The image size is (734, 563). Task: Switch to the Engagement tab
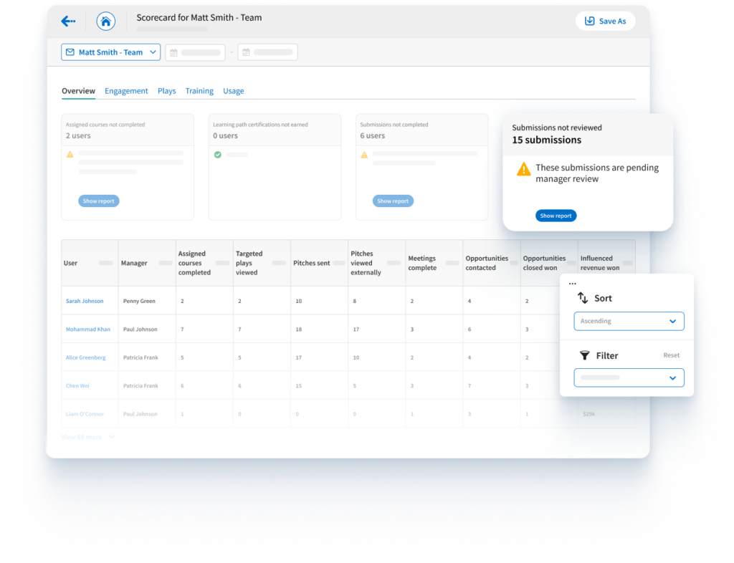[126, 91]
